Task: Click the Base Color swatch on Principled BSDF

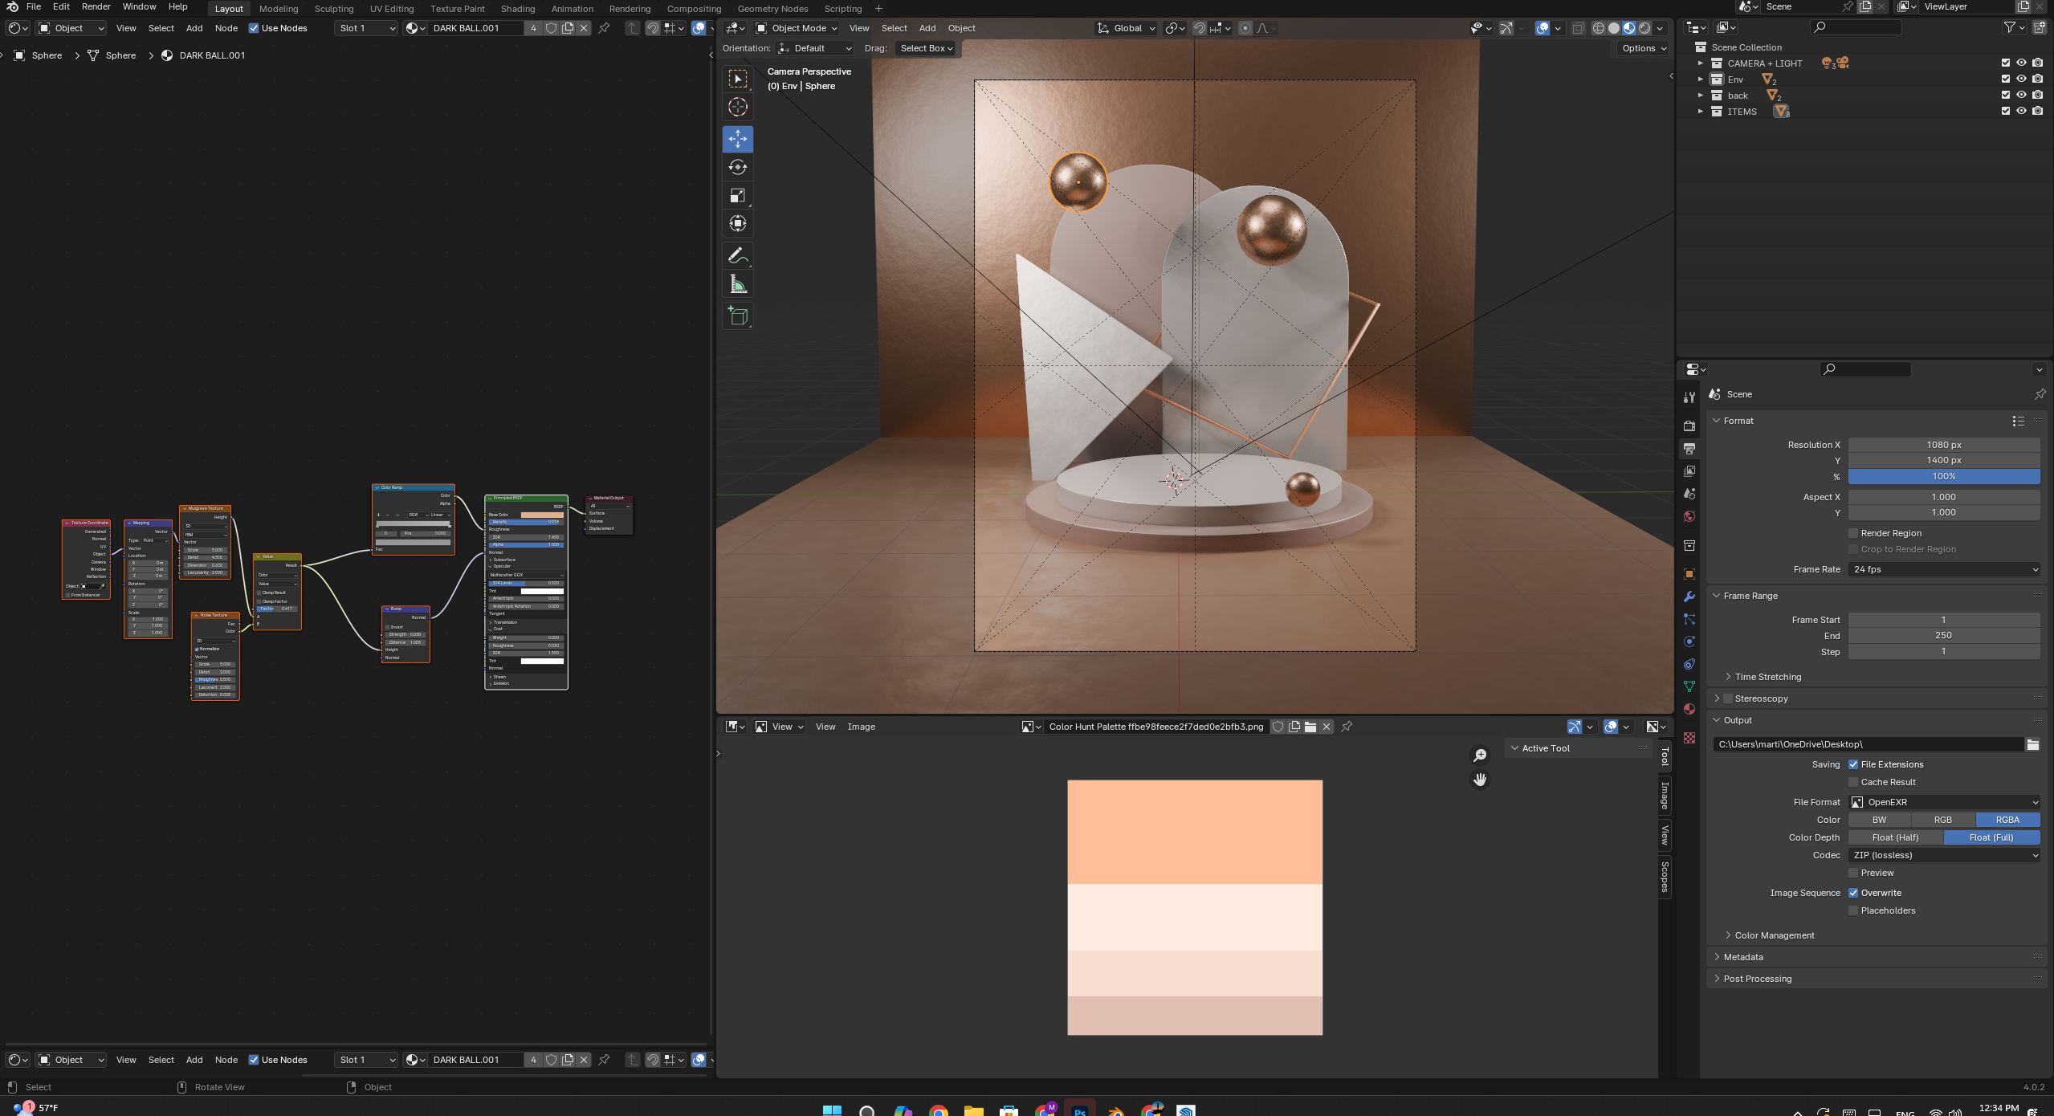Action: tap(542, 515)
